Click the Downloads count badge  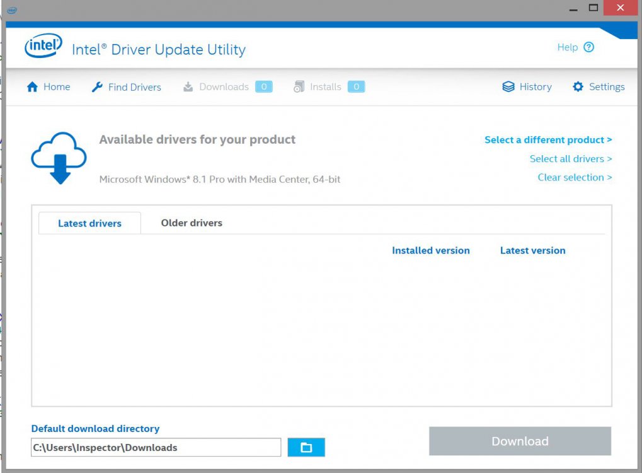click(264, 87)
